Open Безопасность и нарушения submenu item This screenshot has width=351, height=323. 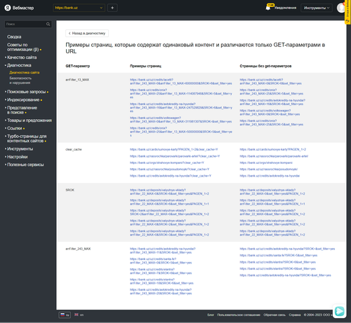[20, 81]
